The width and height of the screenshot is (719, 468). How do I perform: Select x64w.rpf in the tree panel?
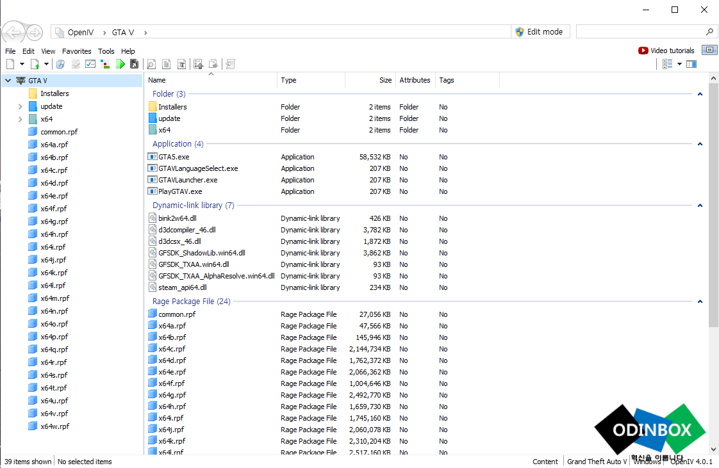55,426
